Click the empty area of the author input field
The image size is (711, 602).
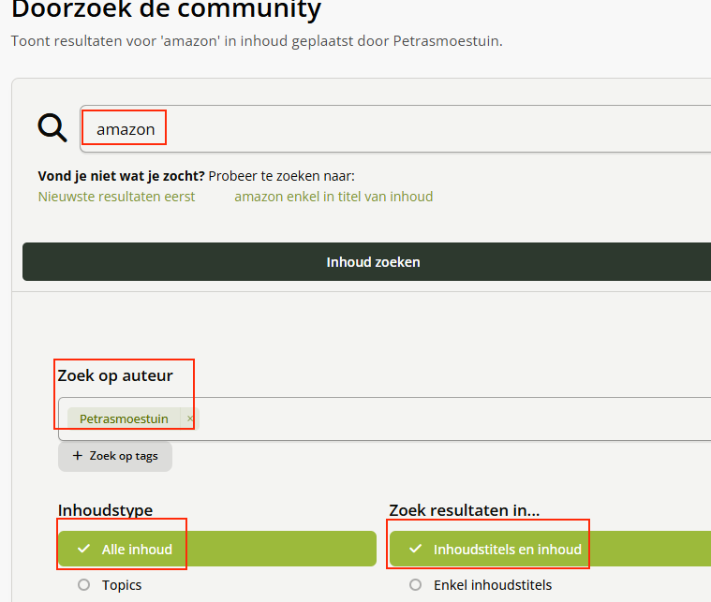point(450,418)
